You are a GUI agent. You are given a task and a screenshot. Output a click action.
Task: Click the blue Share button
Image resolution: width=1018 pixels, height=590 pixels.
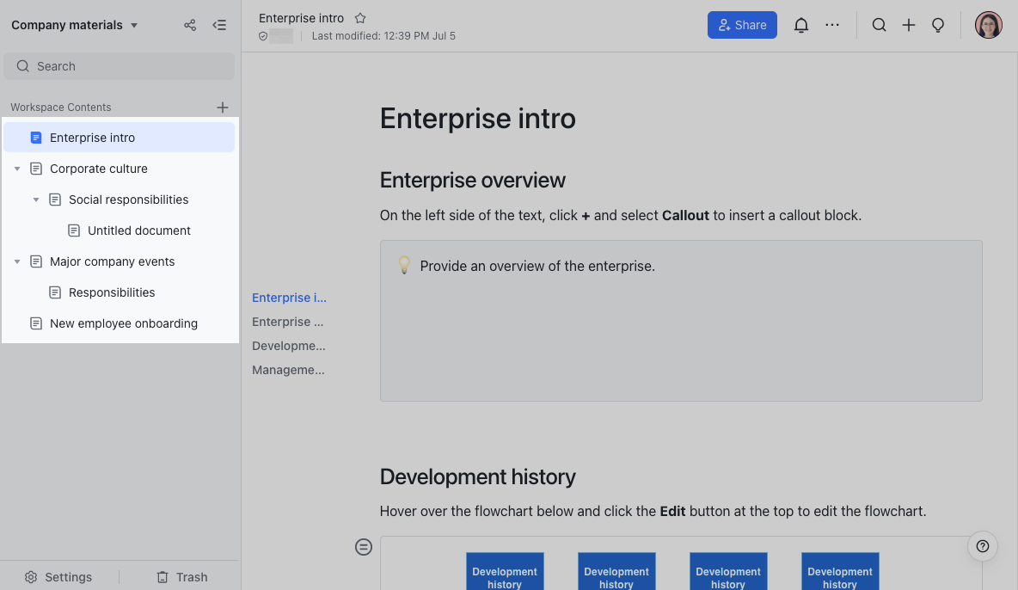742,25
